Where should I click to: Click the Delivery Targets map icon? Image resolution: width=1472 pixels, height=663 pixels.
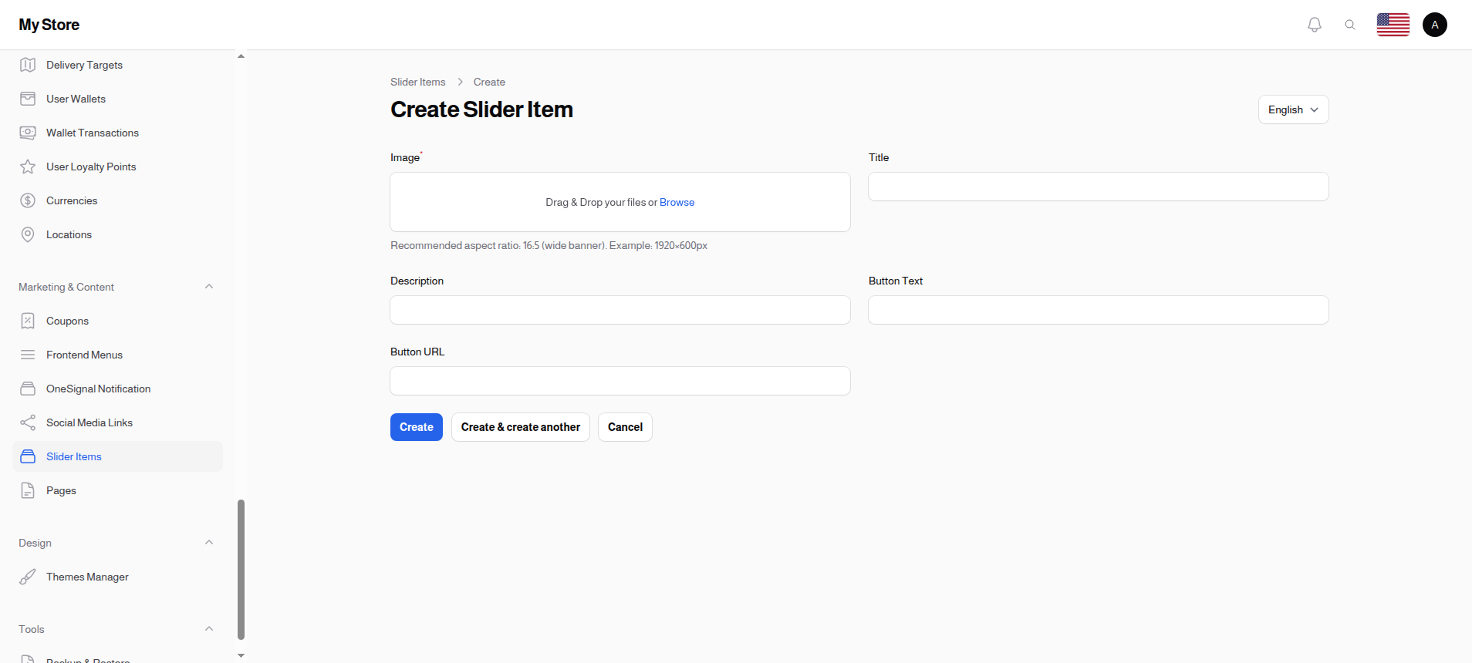coord(28,65)
